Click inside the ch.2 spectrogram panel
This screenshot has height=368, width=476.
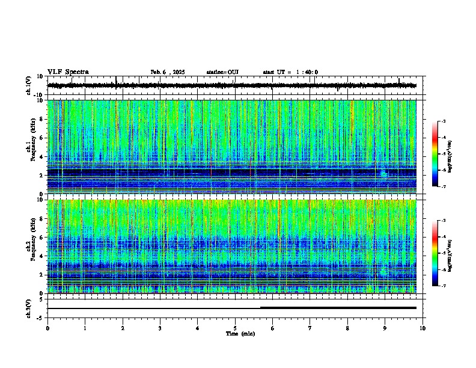click(x=232, y=247)
